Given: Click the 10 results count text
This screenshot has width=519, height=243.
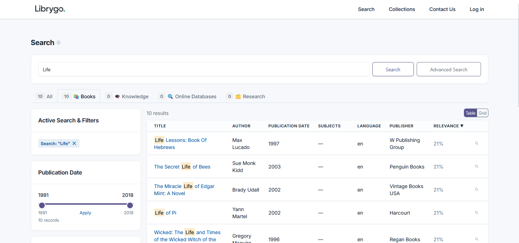Looking at the screenshot, I should click(157, 113).
